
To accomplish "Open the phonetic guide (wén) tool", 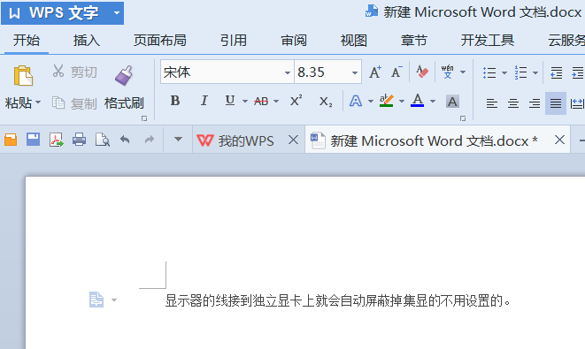I will [x=447, y=72].
